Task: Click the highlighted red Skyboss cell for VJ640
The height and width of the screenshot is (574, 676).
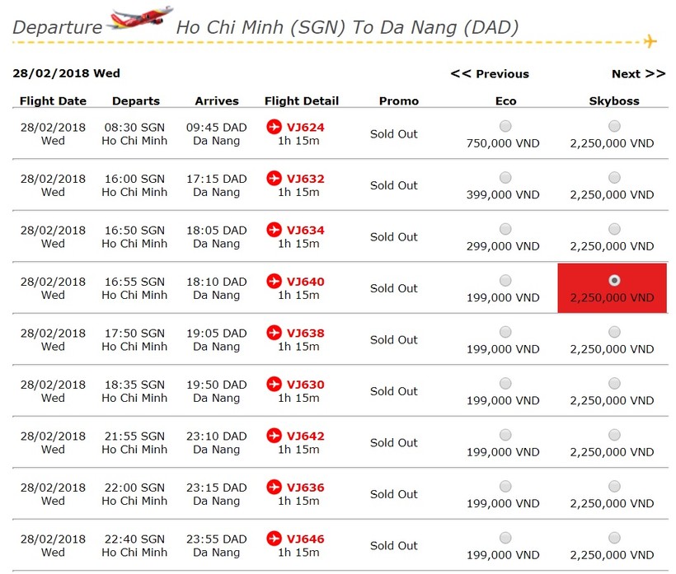Action: (x=613, y=288)
